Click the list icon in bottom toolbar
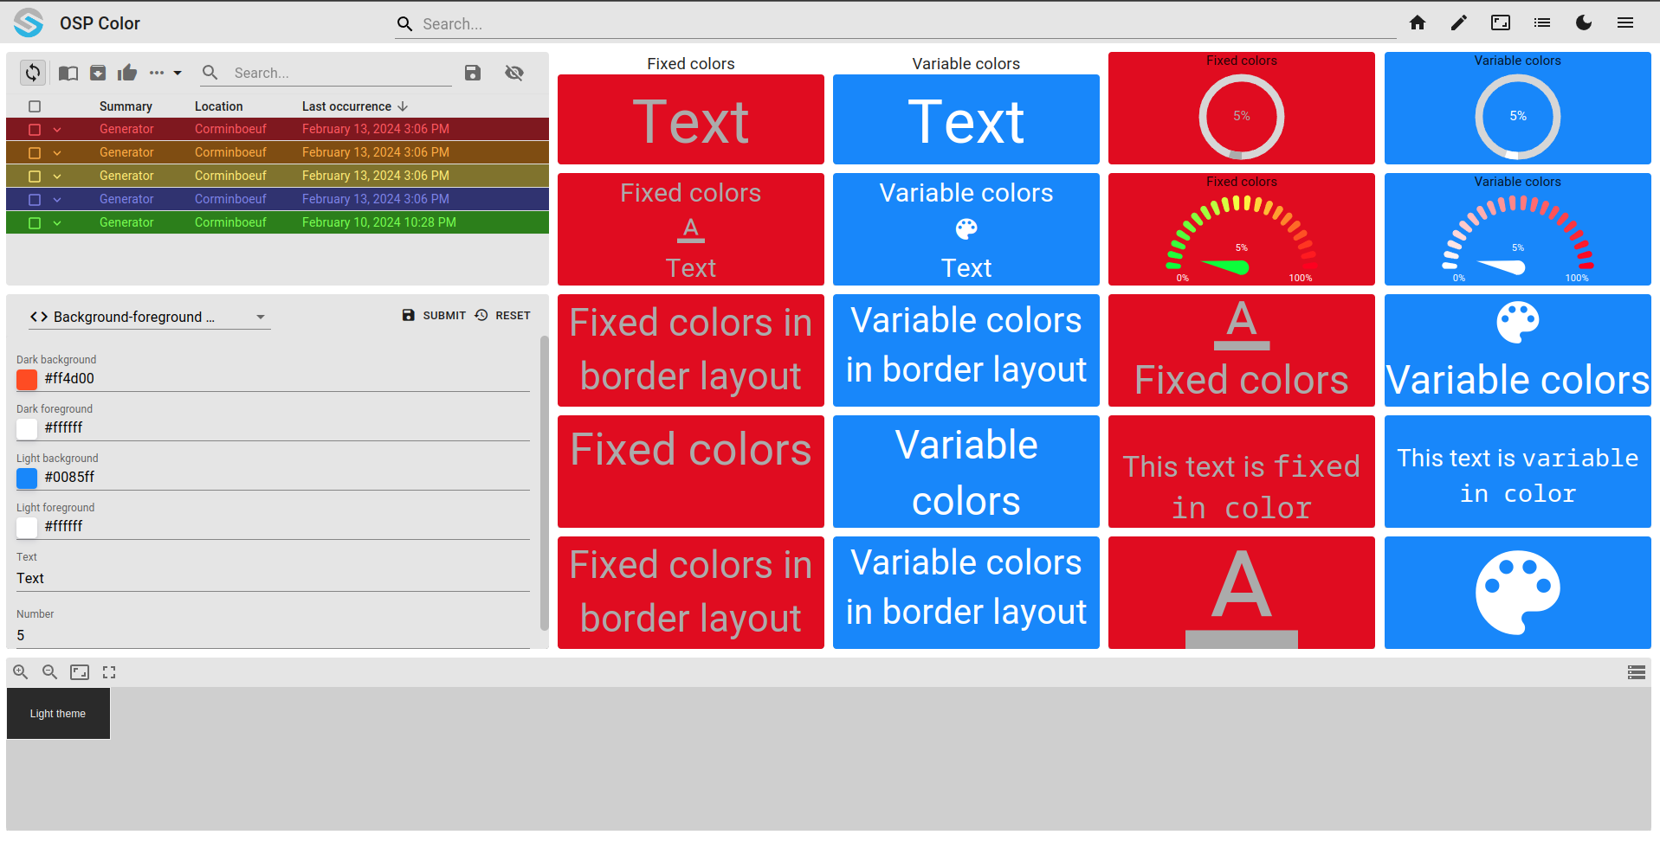Image resolution: width=1660 pixels, height=841 pixels. tap(1636, 672)
